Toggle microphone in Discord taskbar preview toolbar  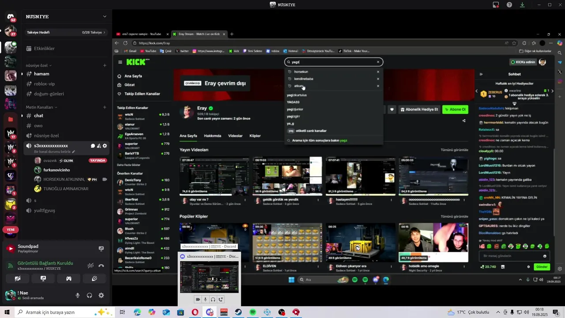tap(205, 299)
